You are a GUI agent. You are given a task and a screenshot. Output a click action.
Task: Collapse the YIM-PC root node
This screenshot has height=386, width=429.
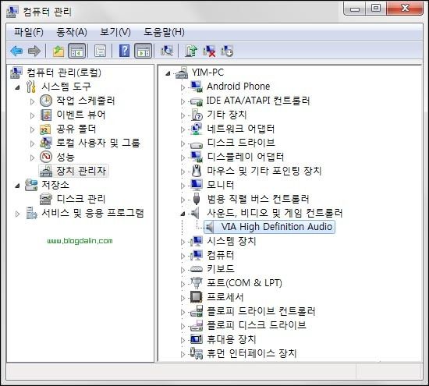[x=168, y=73]
